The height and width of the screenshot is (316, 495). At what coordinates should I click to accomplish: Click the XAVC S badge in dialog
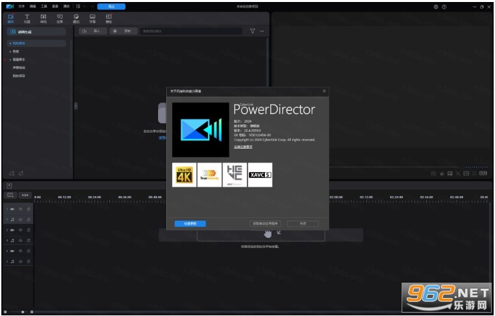tap(260, 175)
